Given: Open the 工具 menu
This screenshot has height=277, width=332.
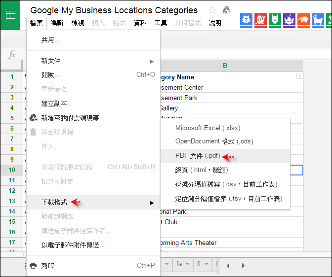Looking at the screenshot, I should coord(161,23).
